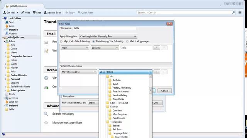This screenshot has width=247, height=138.
Task: Open the Address Book
Action: pyautogui.click(x=52, y=13)
